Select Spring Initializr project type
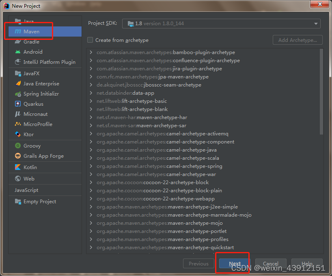332x276 pixels. point(45,94)
